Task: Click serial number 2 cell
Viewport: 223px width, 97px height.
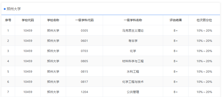Action: coord(8,41)
